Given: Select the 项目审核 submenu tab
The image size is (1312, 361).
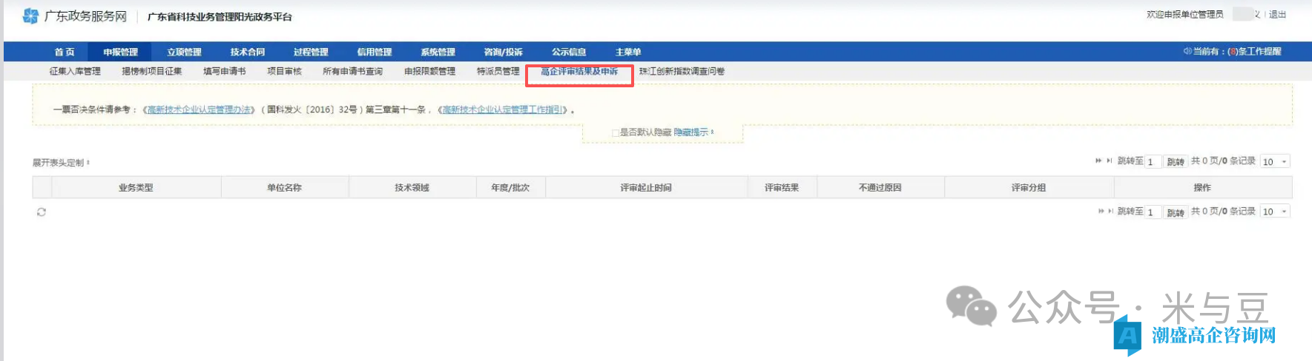Looking at the screenshot, I should [284, 71].
